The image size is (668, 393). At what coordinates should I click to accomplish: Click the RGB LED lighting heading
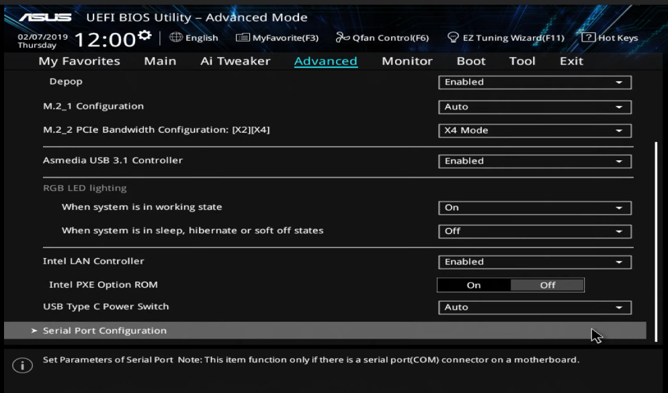coord(85,188)
